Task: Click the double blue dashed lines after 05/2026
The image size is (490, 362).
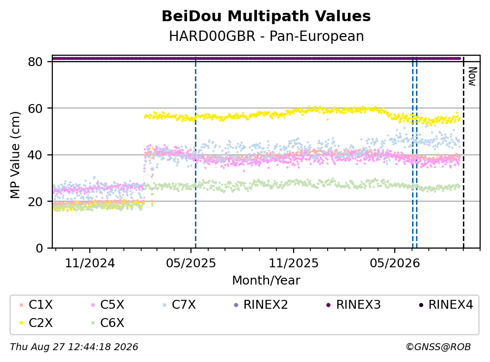Action: [x=415, y=153]
